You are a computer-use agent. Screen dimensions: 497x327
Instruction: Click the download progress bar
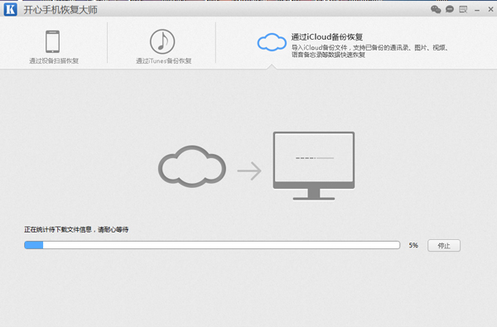(212, 245)
